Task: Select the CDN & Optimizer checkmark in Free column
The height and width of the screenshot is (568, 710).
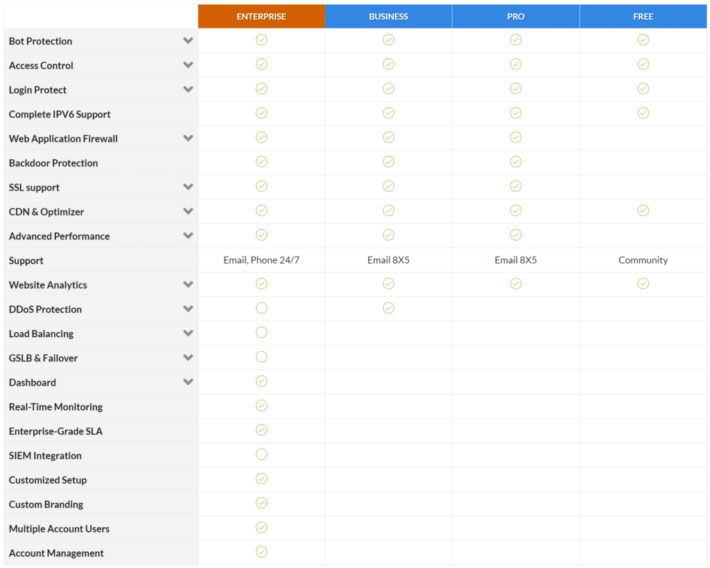Action: [643, 210]
